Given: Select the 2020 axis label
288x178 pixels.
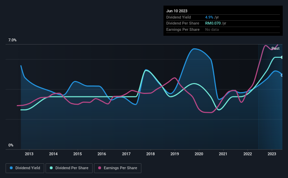Looking at the screenshot, I should 199,154.
